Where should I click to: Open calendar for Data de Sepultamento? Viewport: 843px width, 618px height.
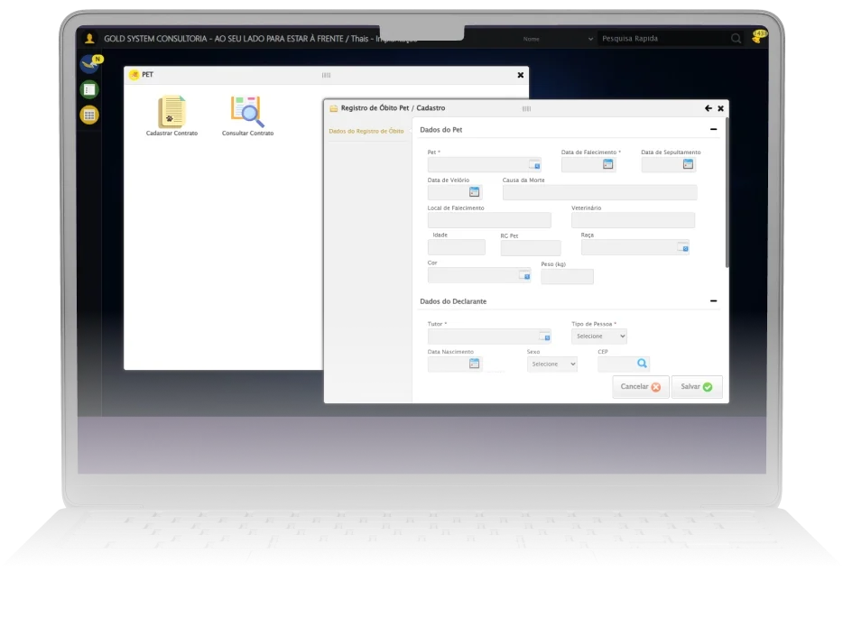click(x=688, y=164)
